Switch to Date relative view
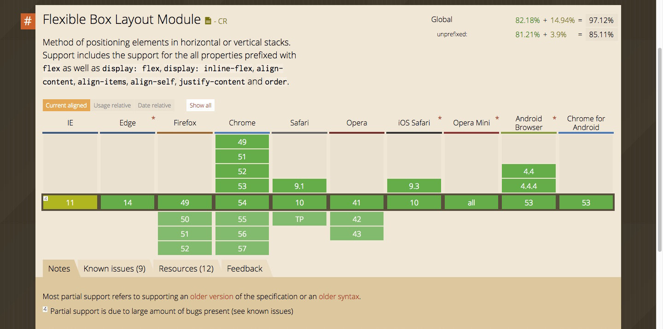This screenshot has width=663, height=329. click(x=154, y=105)
